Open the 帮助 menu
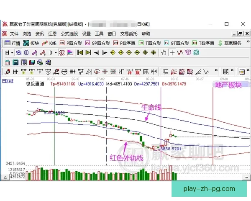251x201 pixels. click(x=146, y=33)
